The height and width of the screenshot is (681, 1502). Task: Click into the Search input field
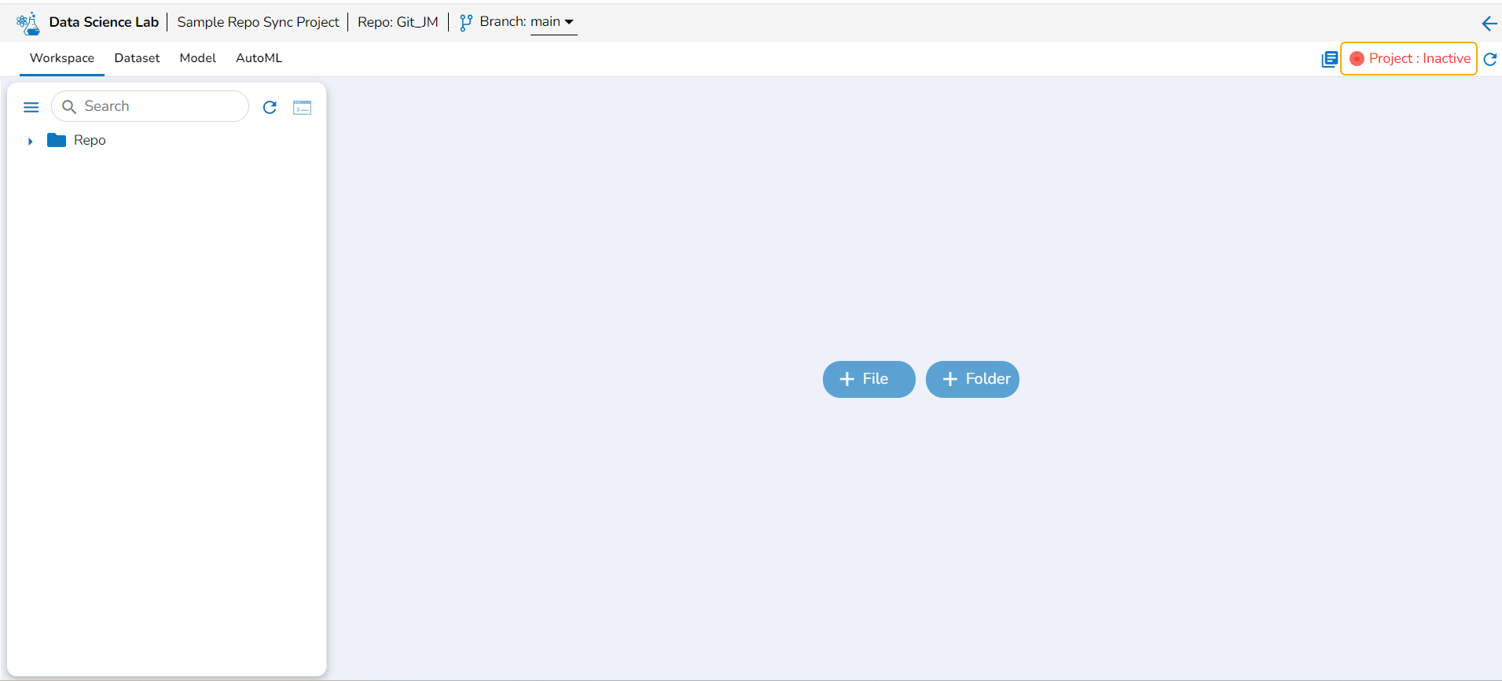[150, 106]
